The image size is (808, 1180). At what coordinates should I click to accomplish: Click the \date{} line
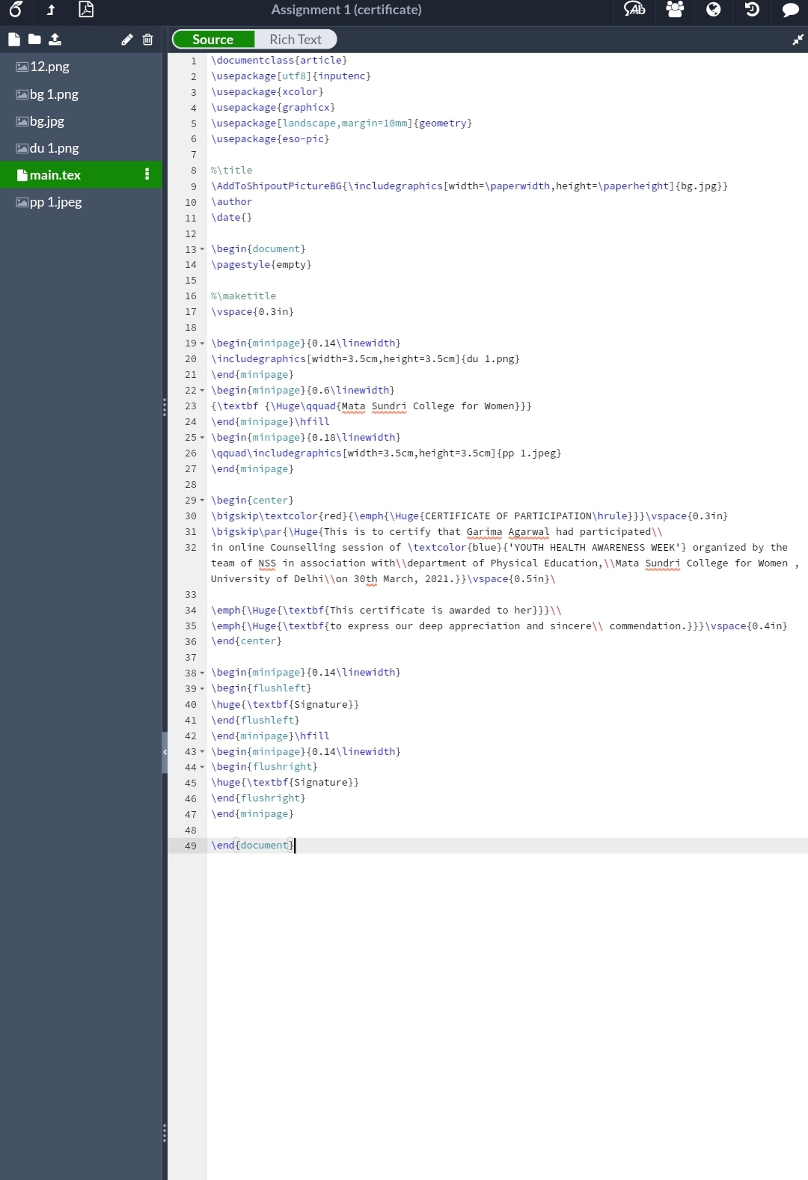(x=231, y=217)
